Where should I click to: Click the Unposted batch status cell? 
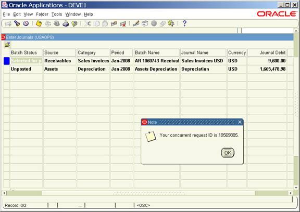point(26,69)
